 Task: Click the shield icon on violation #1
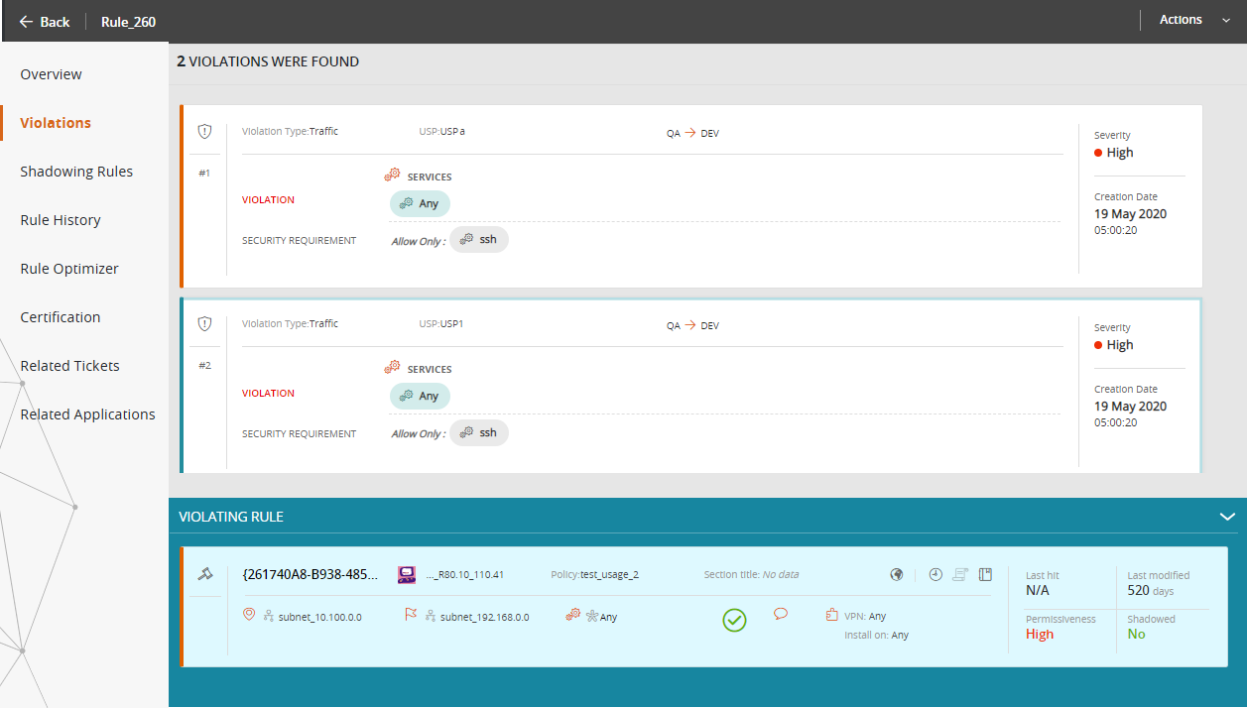205,131
